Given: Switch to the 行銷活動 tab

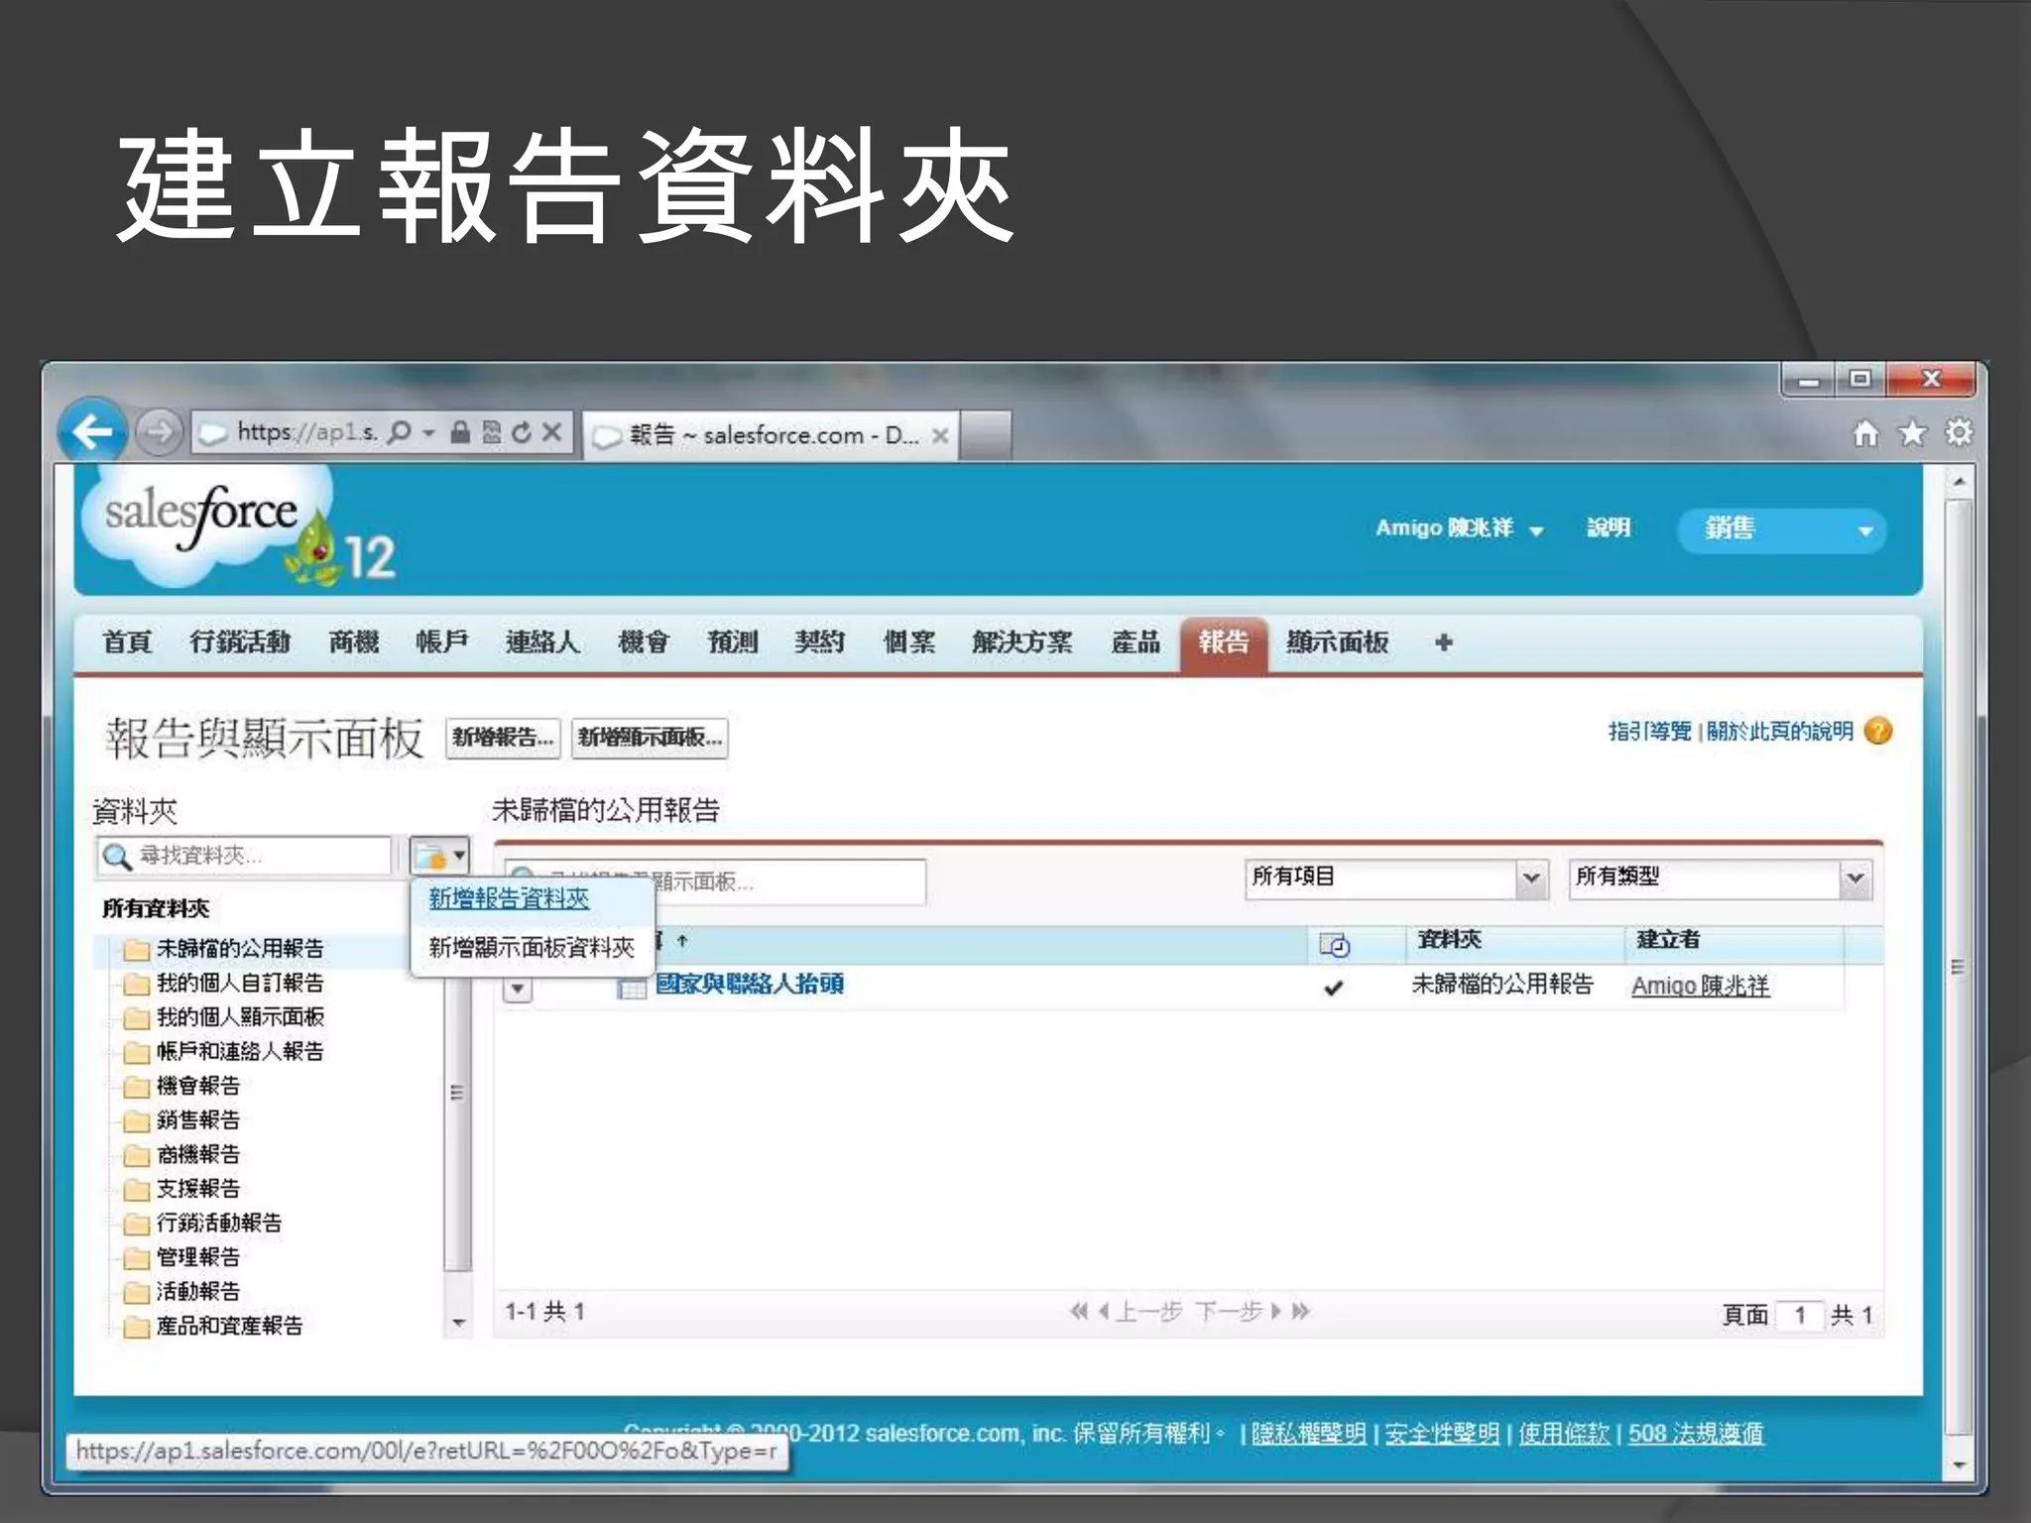Looking at the screenshot, I should (x=240, y=643).
